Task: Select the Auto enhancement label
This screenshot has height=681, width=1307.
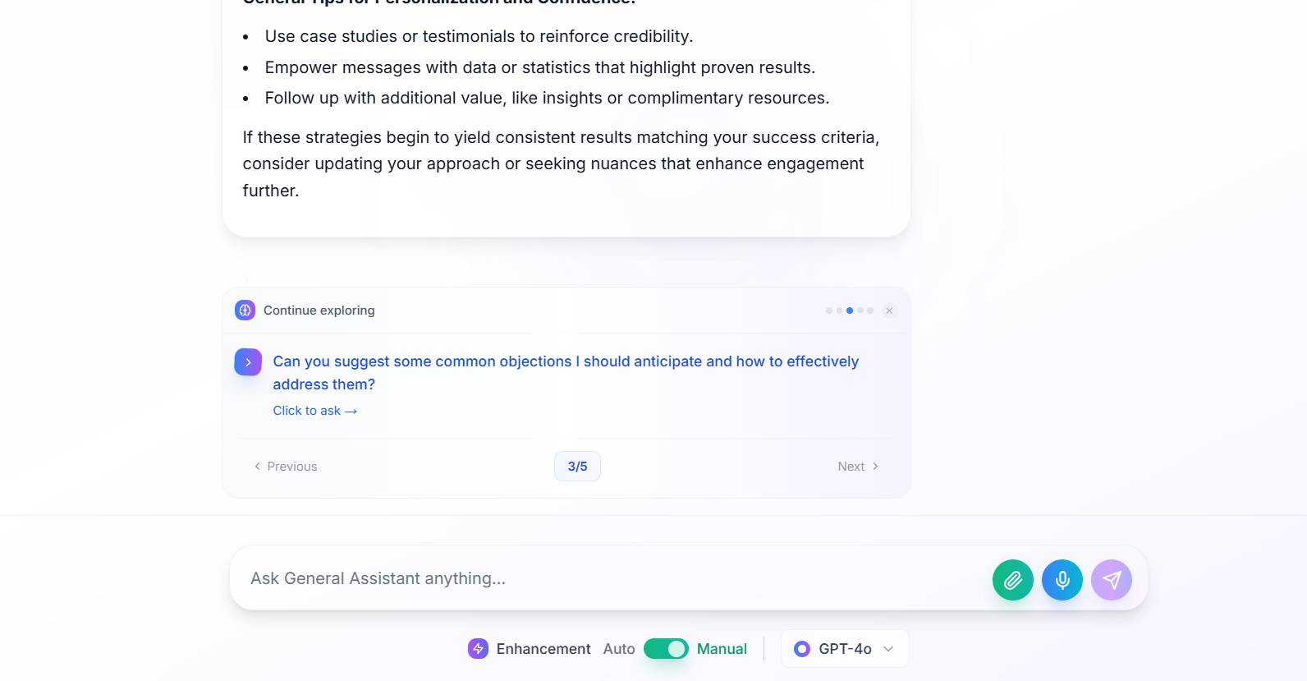Action: pos(619,649)
